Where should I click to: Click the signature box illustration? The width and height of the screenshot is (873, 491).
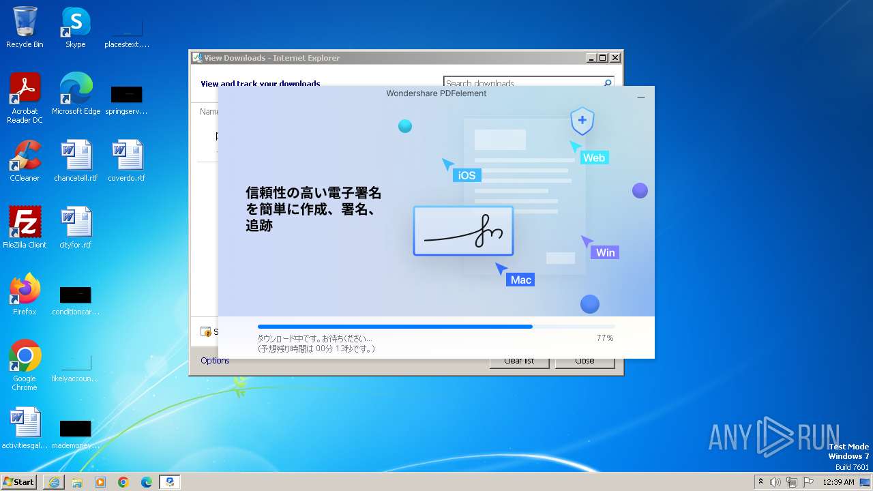463,231
